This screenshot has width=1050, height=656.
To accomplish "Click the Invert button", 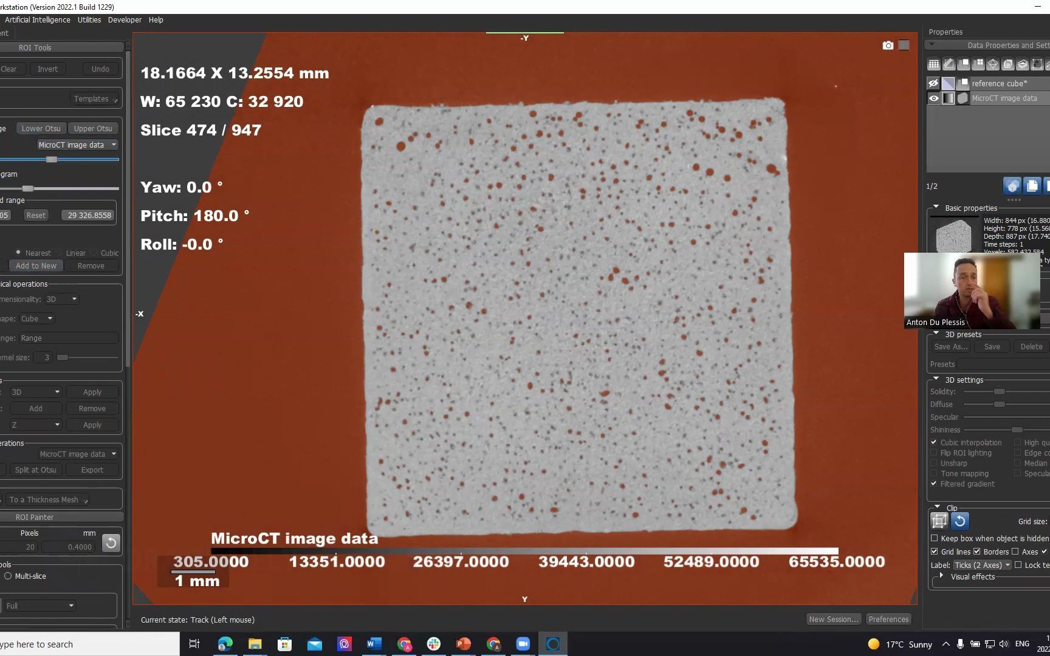I will (47, 69).
